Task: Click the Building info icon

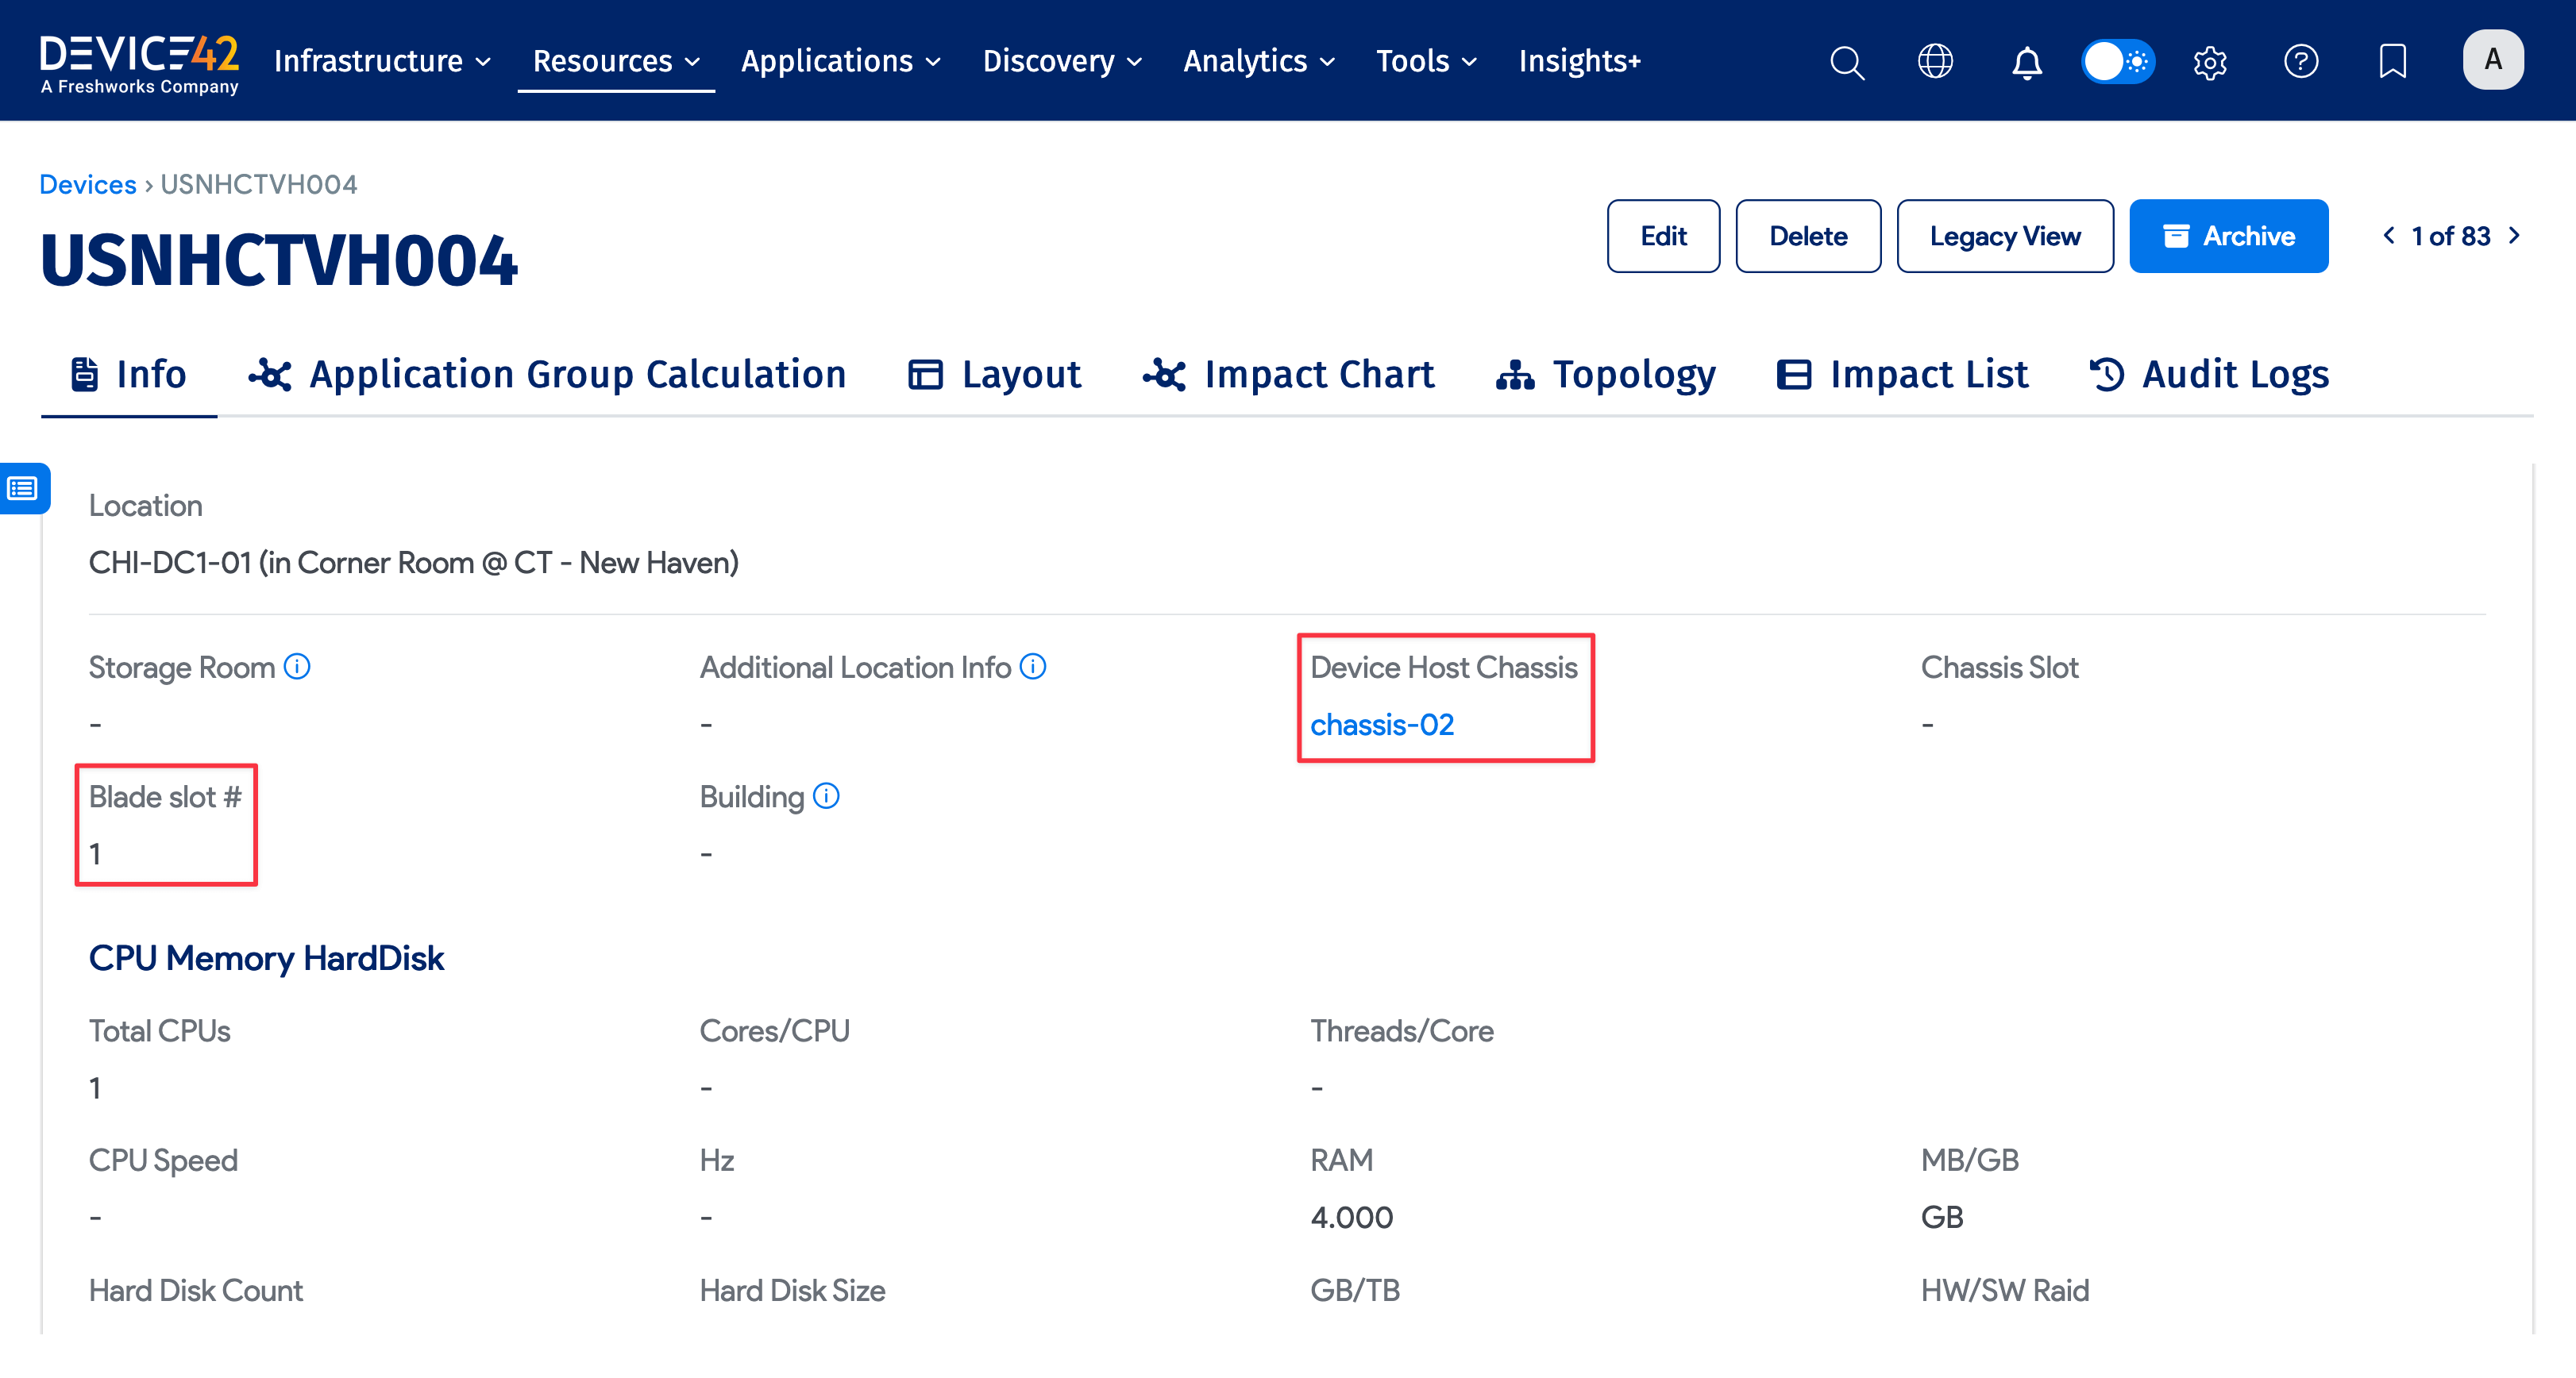Action: click(826, 796)
